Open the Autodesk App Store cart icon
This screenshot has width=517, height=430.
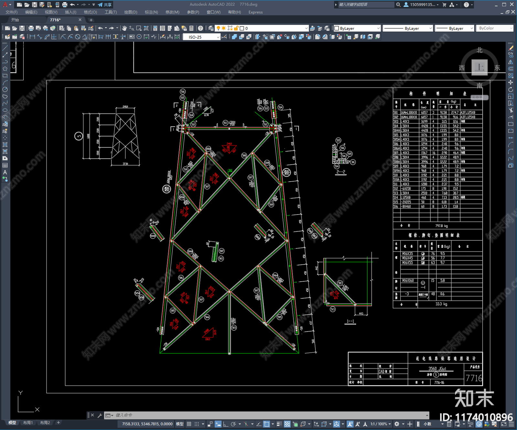click(444, 5)
